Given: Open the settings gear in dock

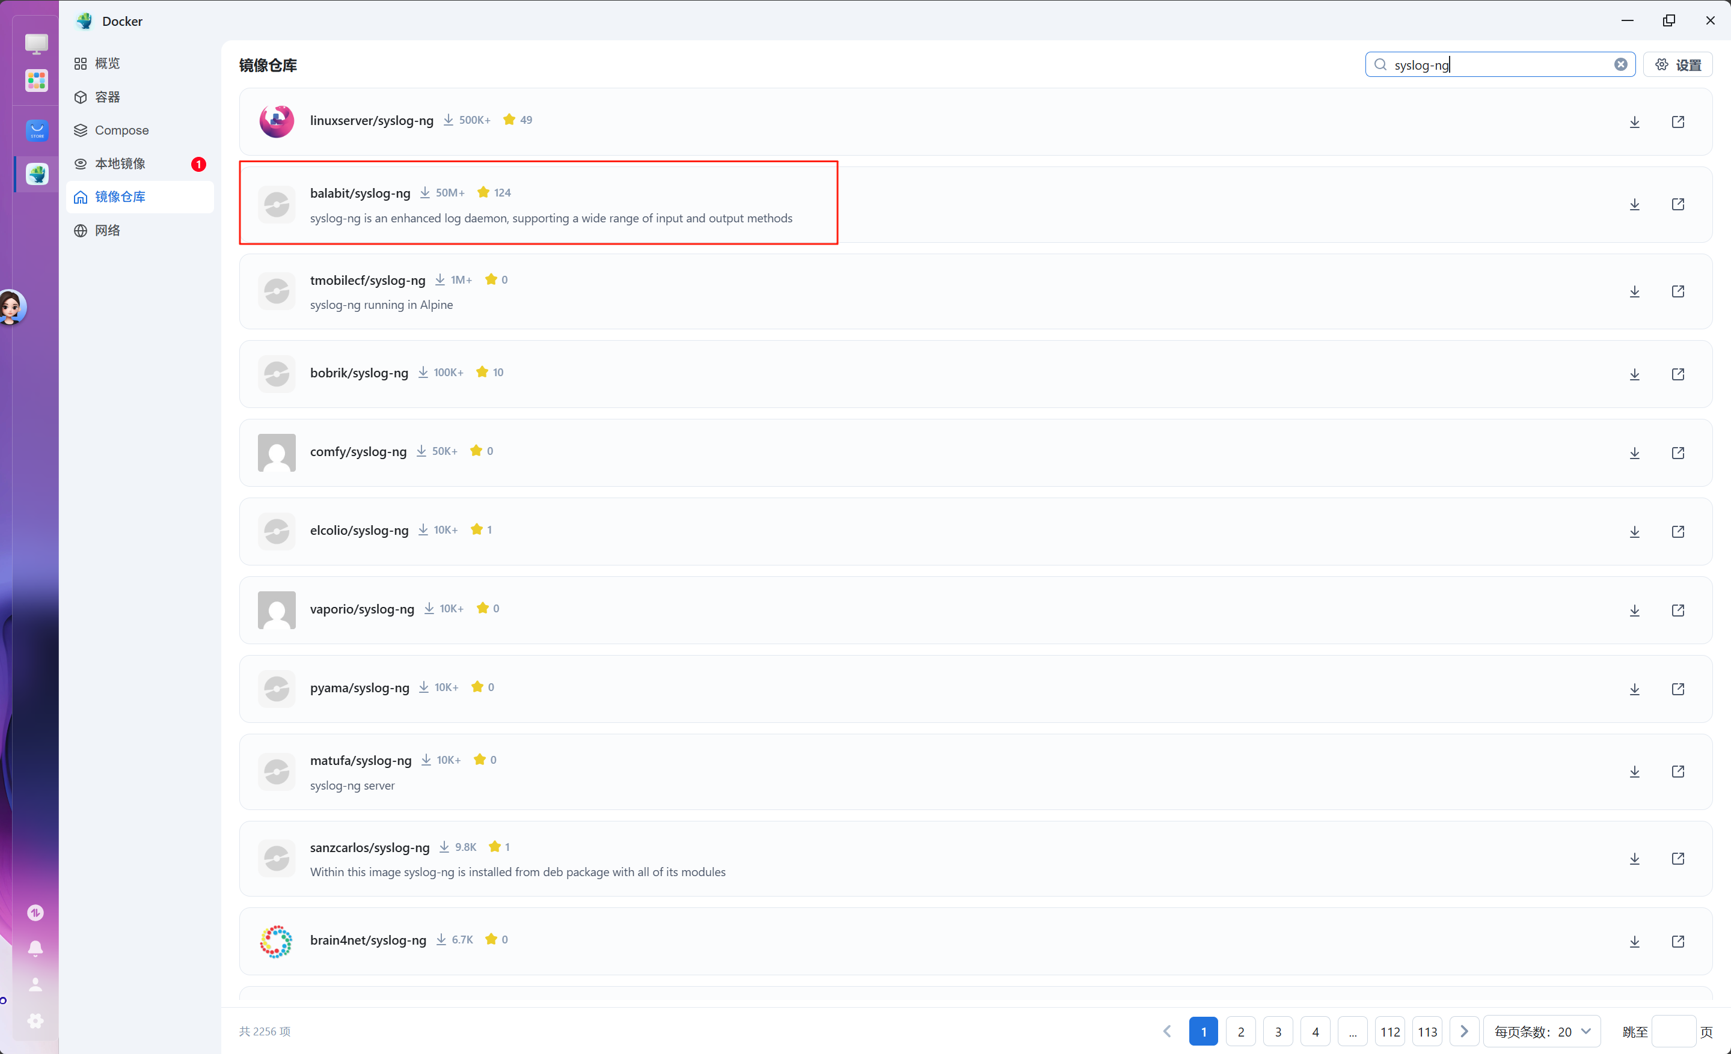Looking at the screenshot, I should [x=36, y=1021].
